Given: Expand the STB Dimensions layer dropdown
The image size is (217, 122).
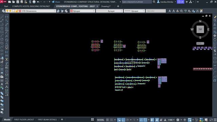Looking at the screenshot, I should click(55, 11).
